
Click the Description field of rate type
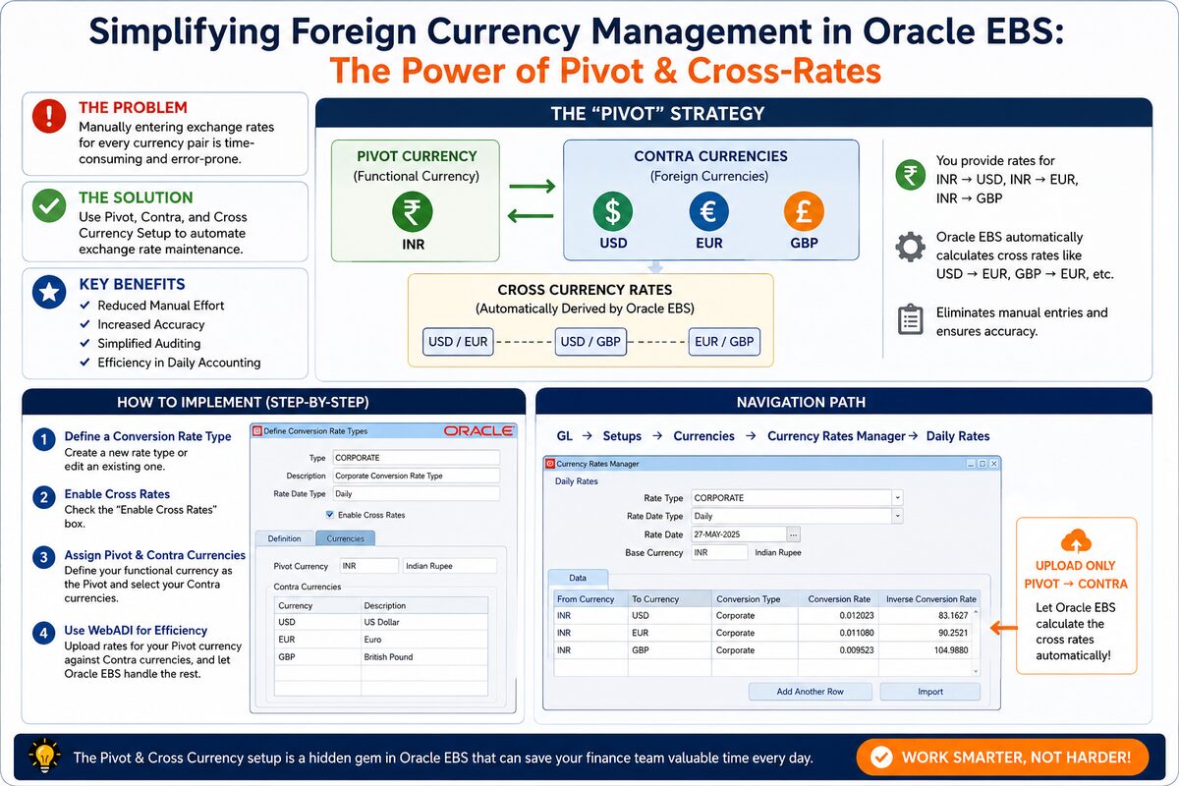pyautogui.click(x=416, y=476)
